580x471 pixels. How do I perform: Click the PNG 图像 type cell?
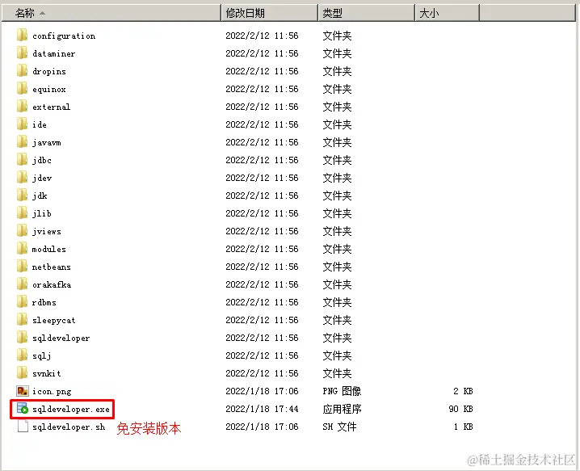342,391
